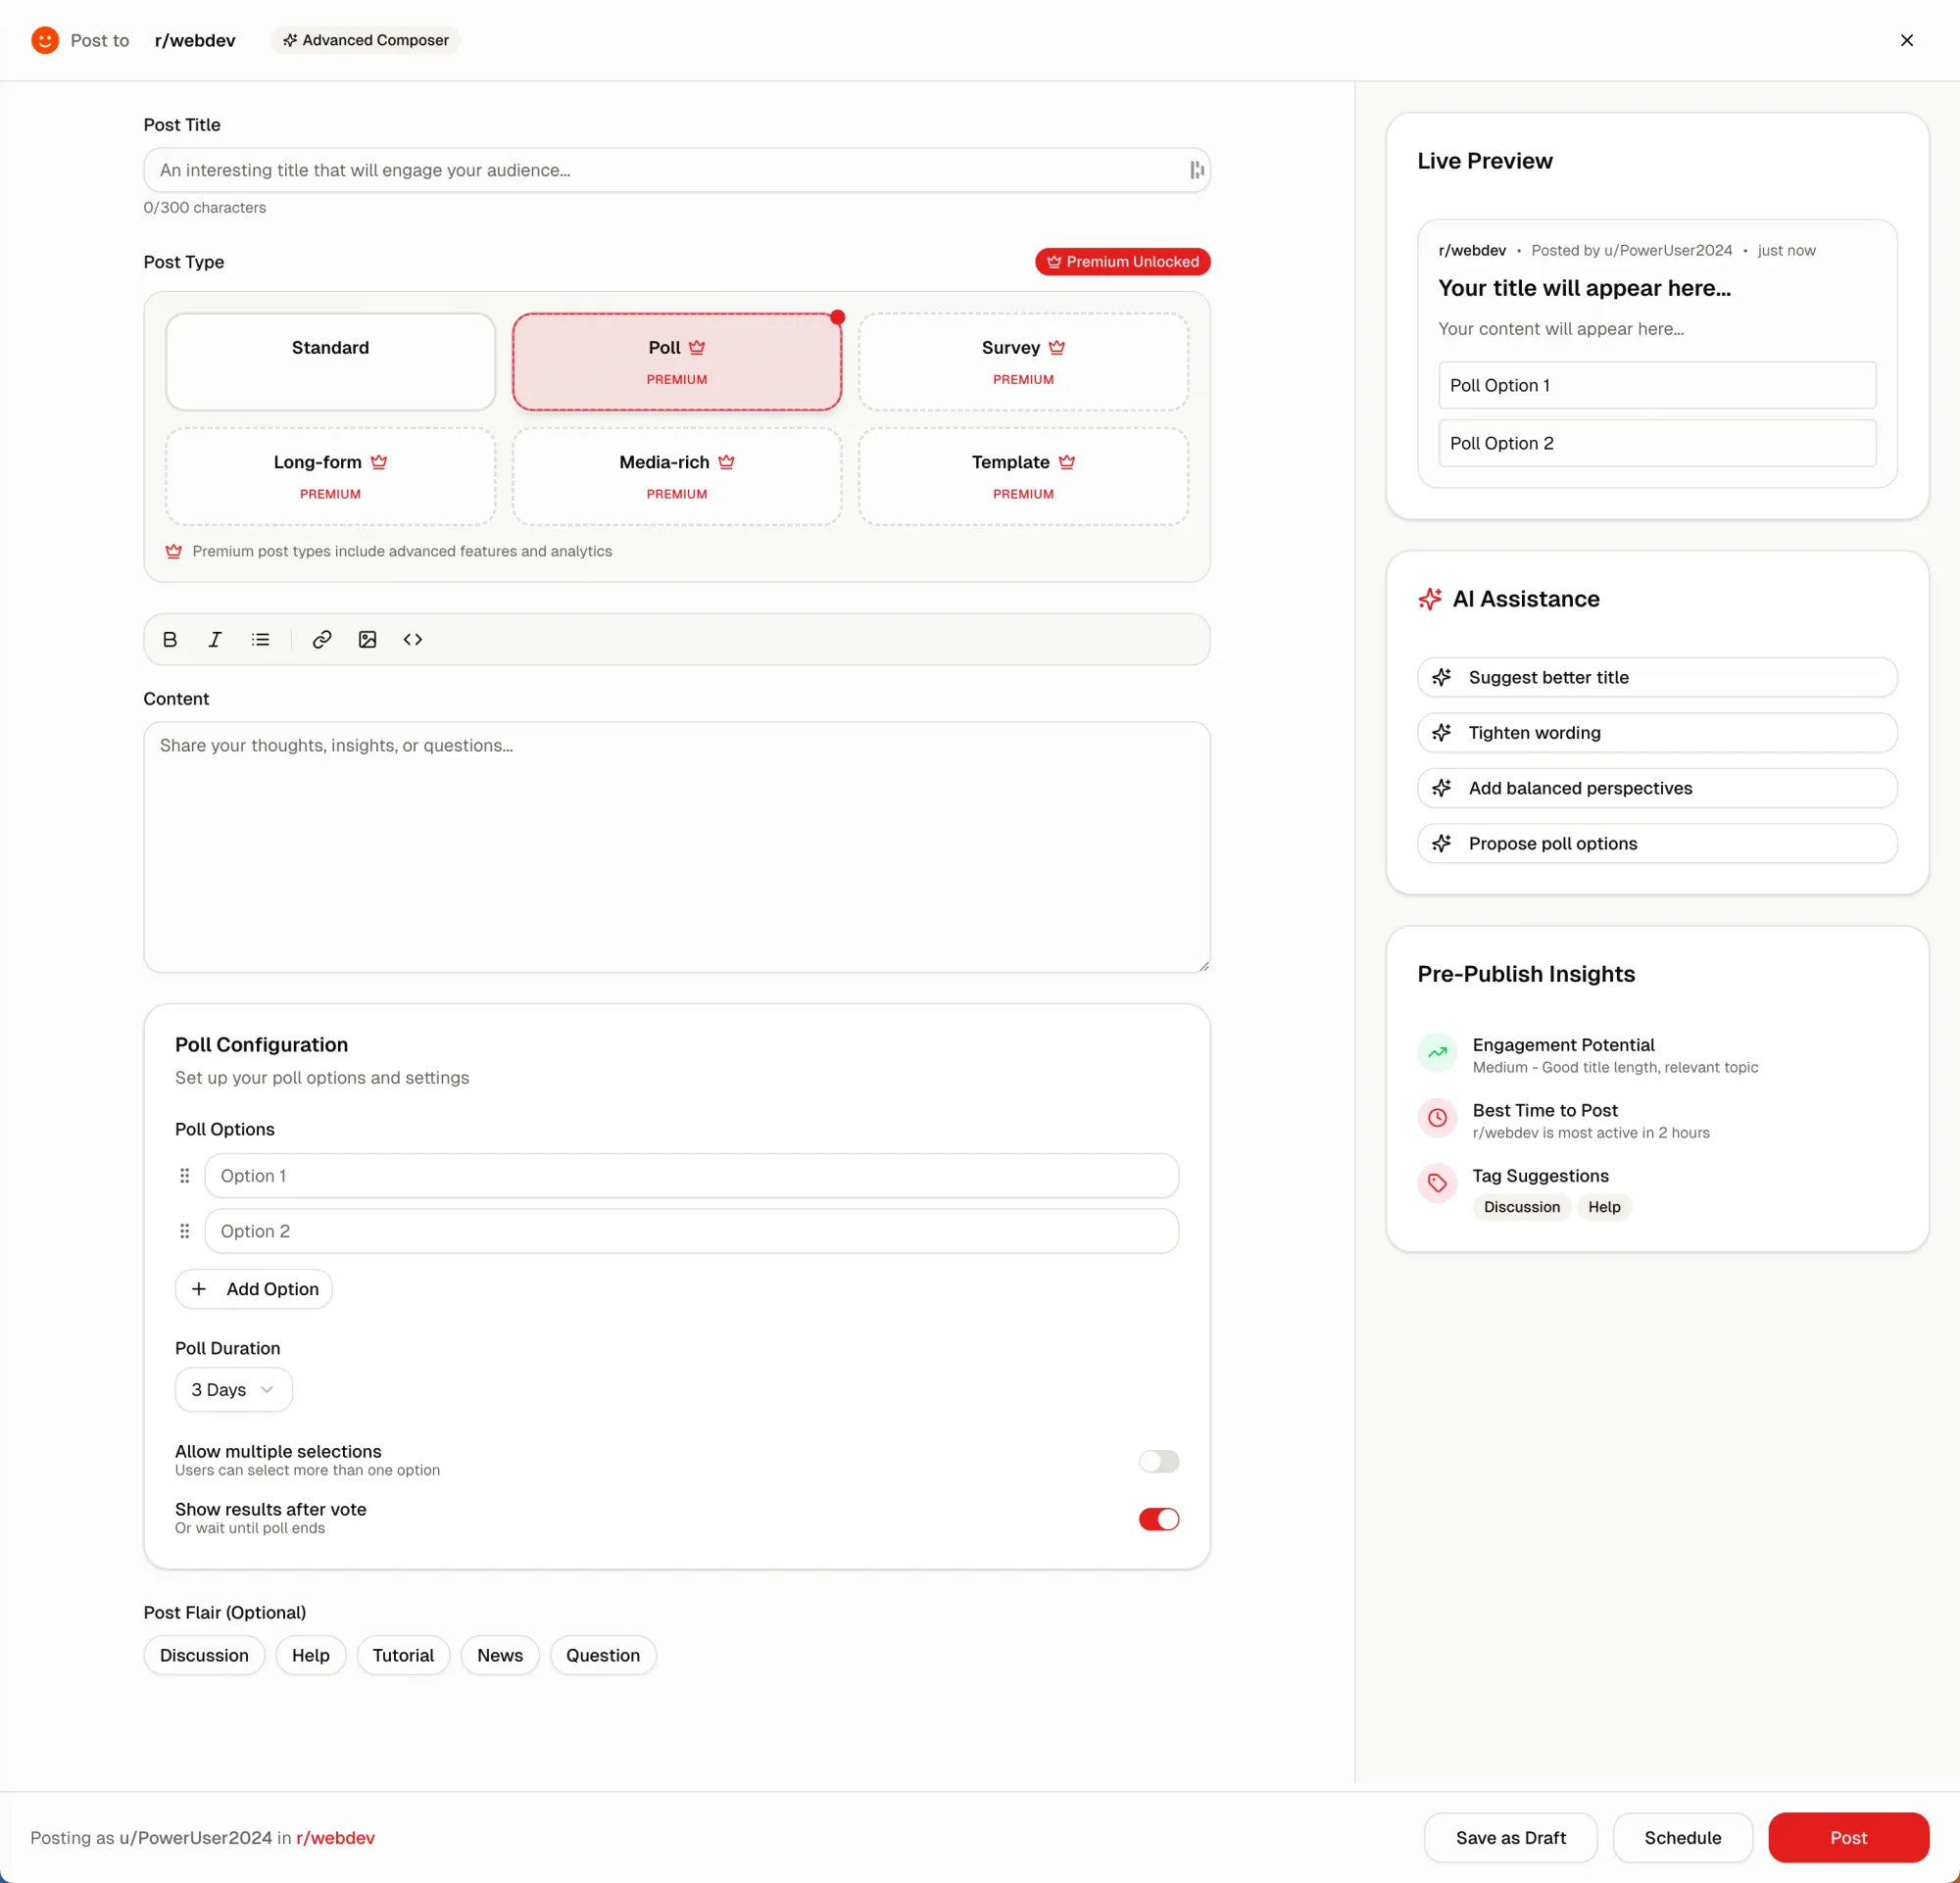Grab the drag handle next to Option 1

point(184,1176)
